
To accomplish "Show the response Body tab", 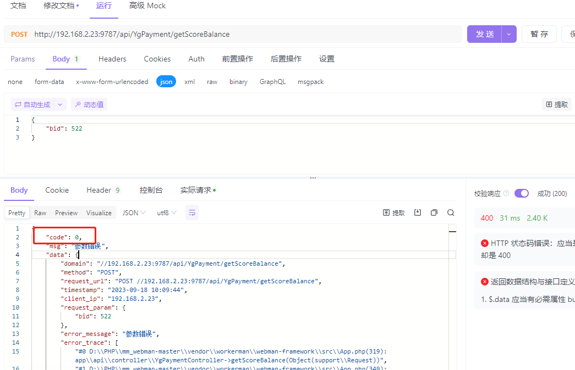I will point(19,190).
